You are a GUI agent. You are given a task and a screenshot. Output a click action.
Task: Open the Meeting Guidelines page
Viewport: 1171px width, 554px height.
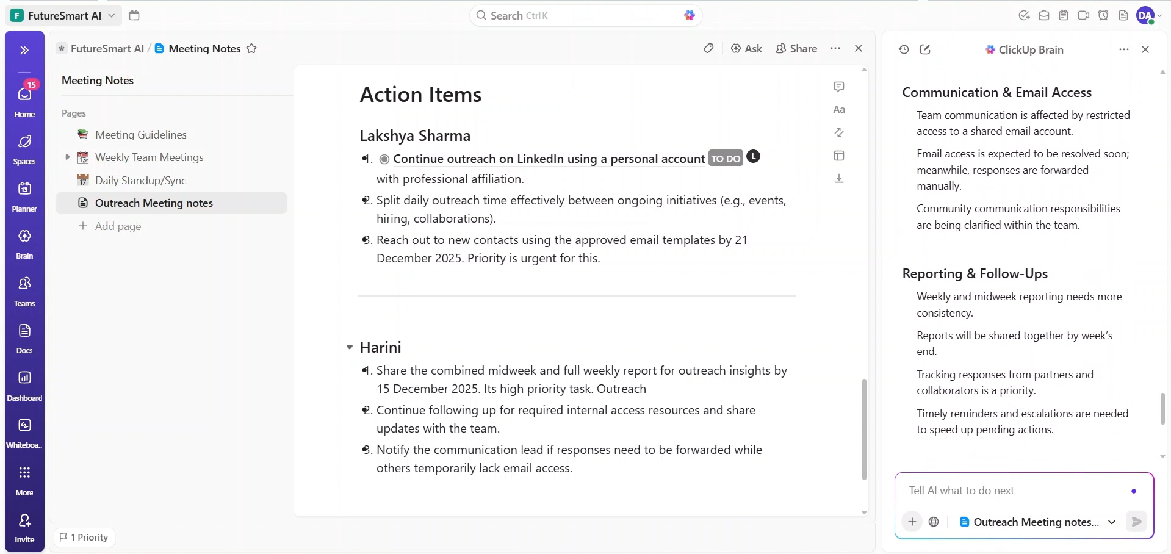click(141, 135)
